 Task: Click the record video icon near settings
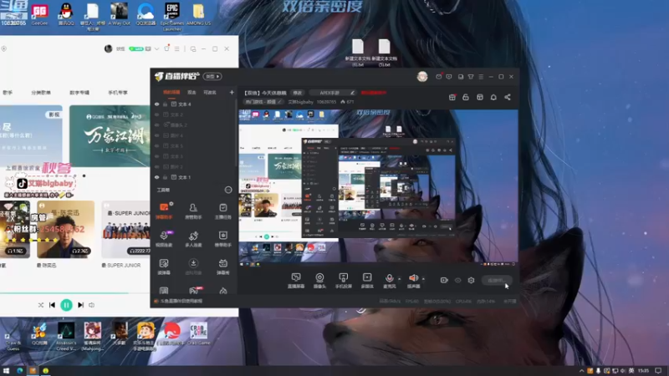[x=444, y=280]
